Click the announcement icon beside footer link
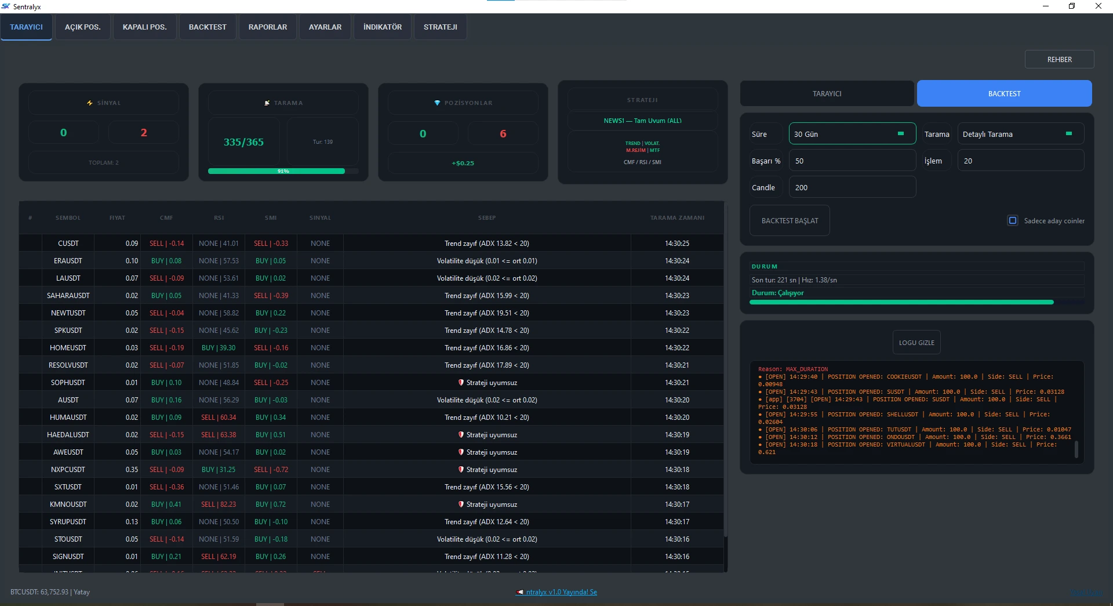The width and height of the screenshot is (1113, 606). point(520,592)
